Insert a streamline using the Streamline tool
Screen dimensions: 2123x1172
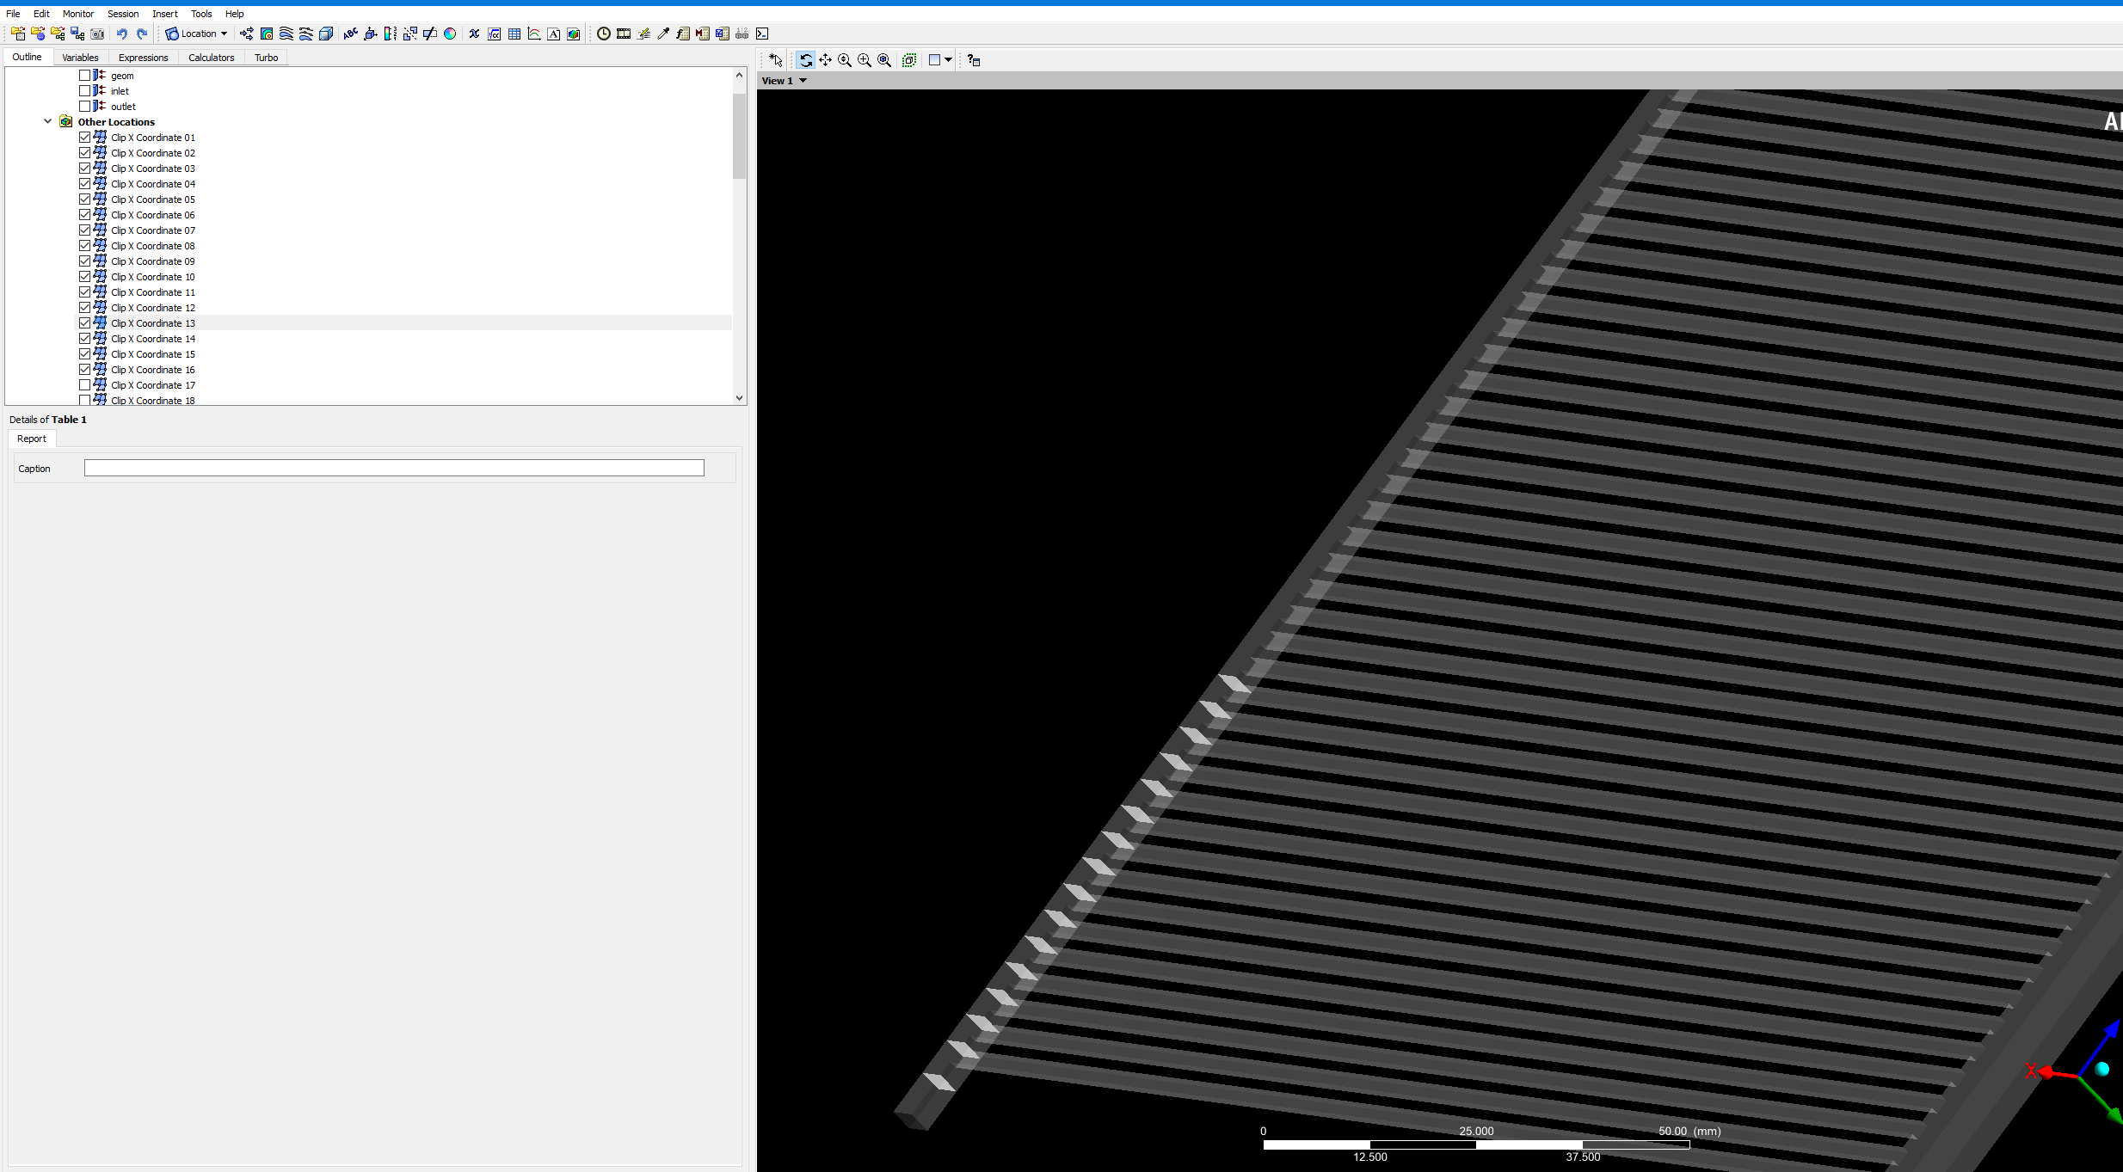[286, 34]
